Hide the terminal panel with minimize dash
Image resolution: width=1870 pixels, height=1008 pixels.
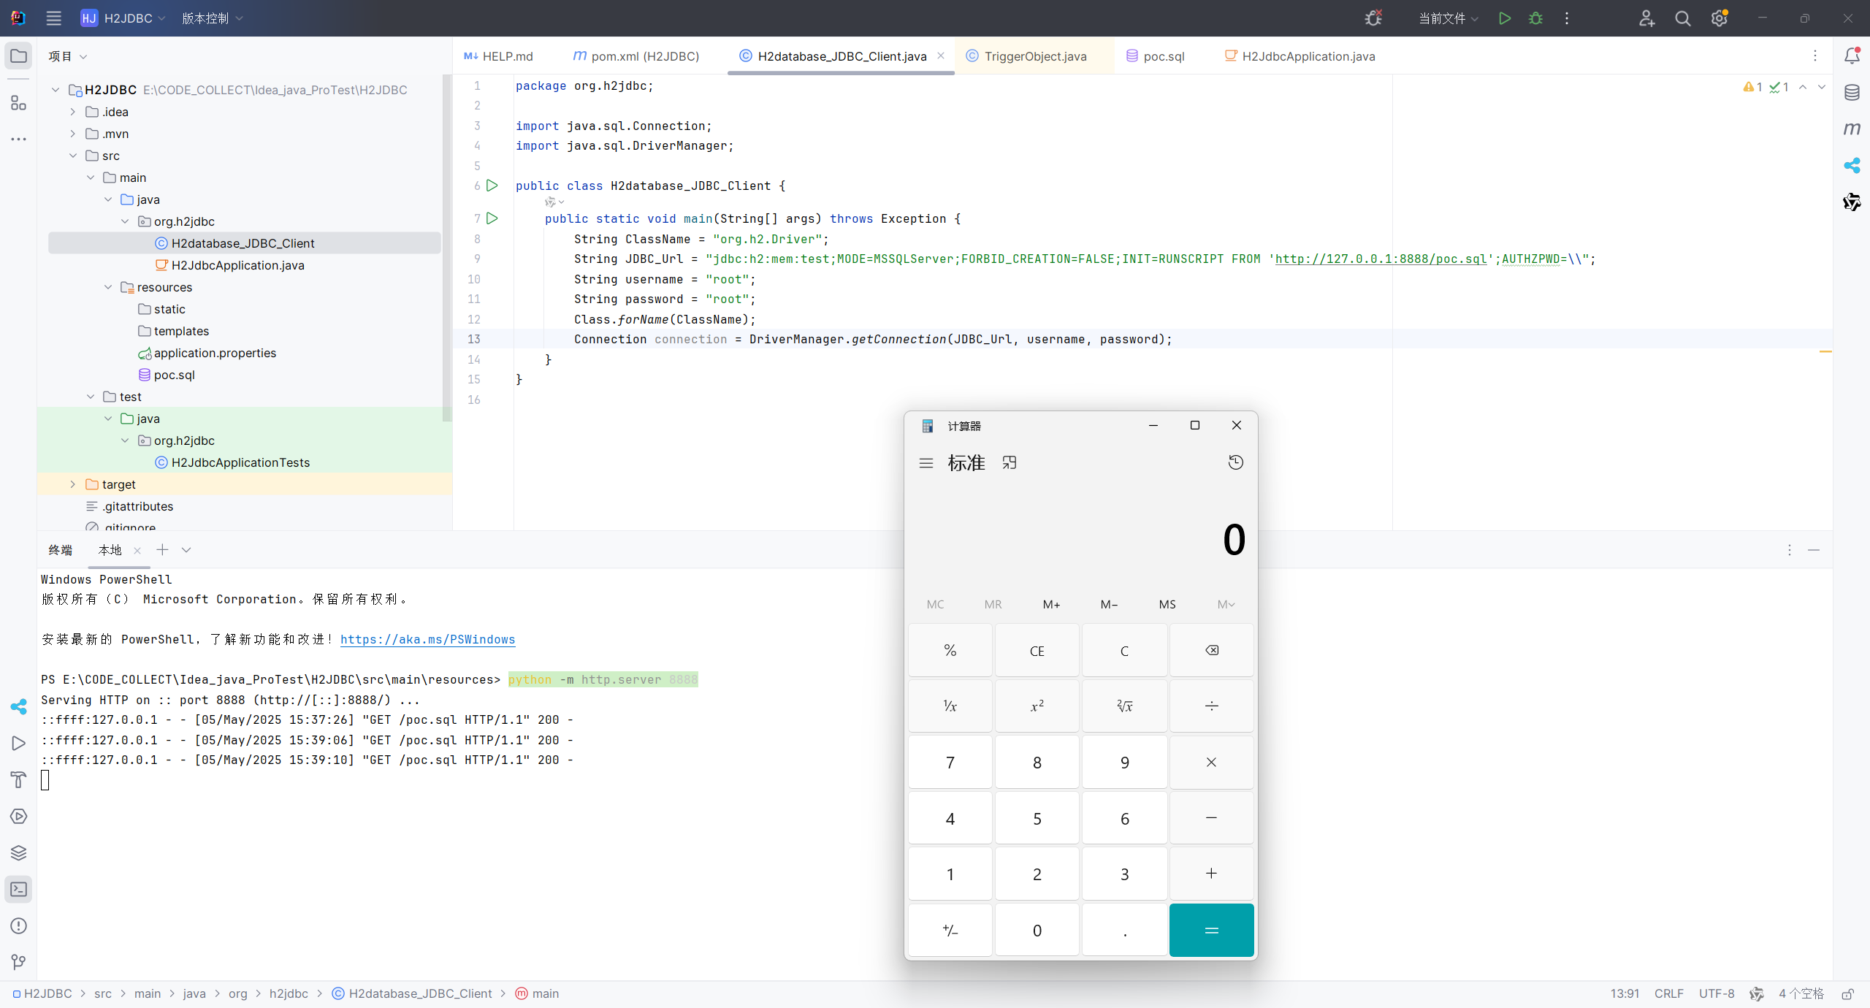[1814, 550]
